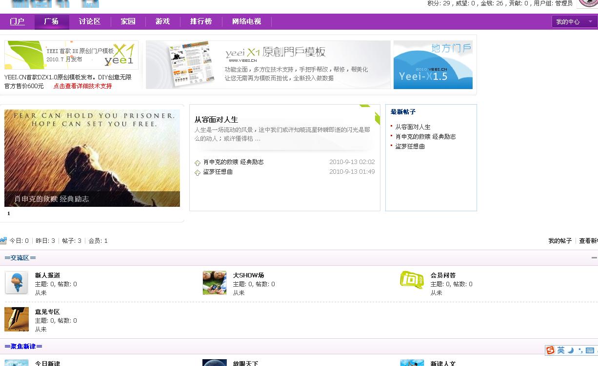598x366 pixels.
Task: Click the yeei X1 原創門戶模板 wide banner
Action: [268, 65]
